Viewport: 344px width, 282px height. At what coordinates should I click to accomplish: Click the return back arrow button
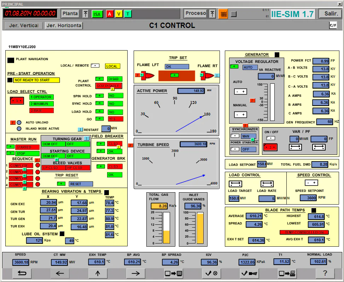click(22, 273)
